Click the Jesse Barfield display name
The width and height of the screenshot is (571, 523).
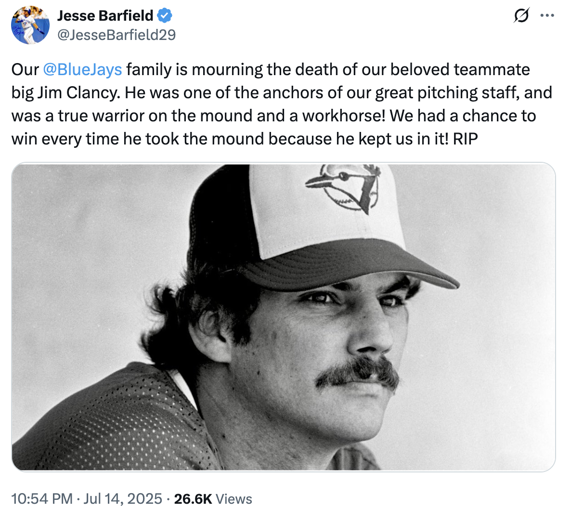[x=105, y=16]
